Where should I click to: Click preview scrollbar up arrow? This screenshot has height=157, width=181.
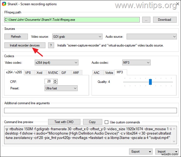pos(174,129)
